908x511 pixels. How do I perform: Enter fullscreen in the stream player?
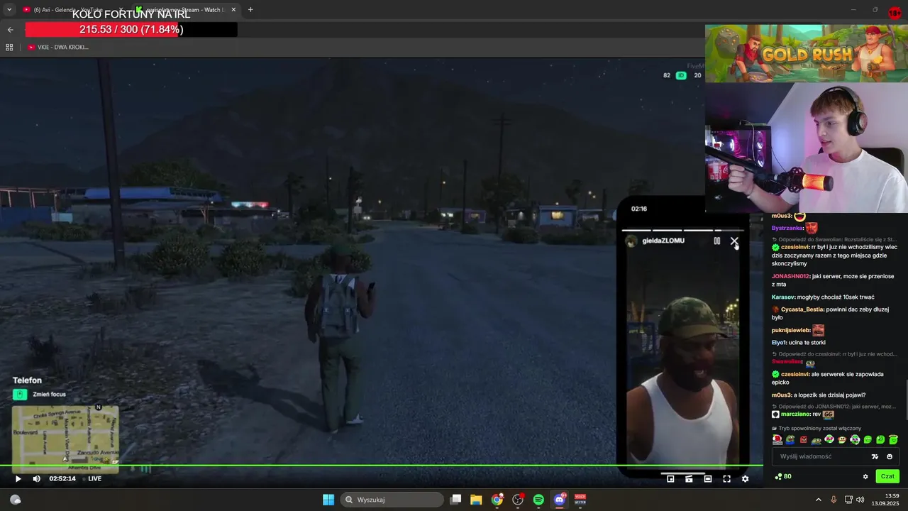tap(726, 479)
